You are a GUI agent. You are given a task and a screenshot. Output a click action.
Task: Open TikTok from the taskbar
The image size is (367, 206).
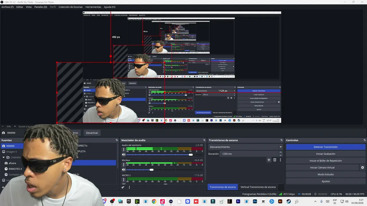(162, 201)
